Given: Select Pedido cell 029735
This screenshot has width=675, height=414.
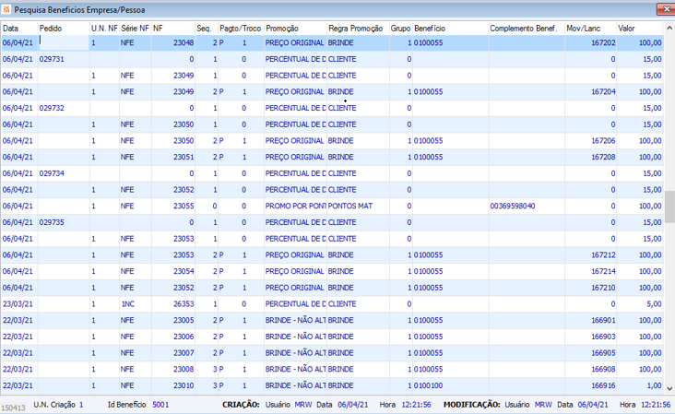Looking at the screenshot, I should [x=64, y=222].
